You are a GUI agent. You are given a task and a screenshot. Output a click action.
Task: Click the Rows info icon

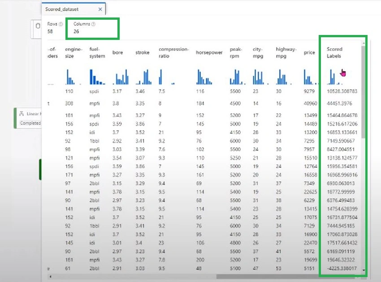(61, 24)
